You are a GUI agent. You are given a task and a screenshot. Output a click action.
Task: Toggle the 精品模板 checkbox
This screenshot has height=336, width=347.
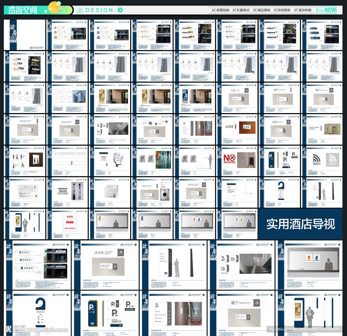pyautogui.click(x=255, y=10)
